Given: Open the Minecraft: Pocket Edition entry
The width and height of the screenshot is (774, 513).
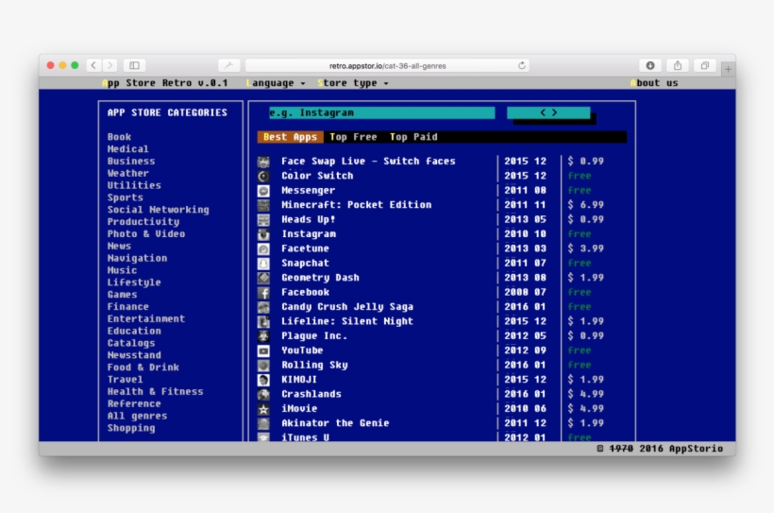Looking at the screenshot, I should point(357,205).
